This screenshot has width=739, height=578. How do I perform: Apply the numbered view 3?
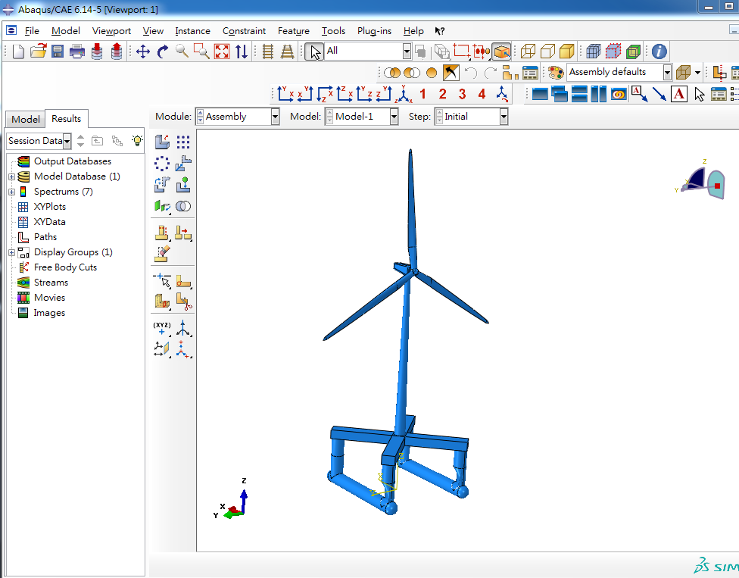point(463,94)
